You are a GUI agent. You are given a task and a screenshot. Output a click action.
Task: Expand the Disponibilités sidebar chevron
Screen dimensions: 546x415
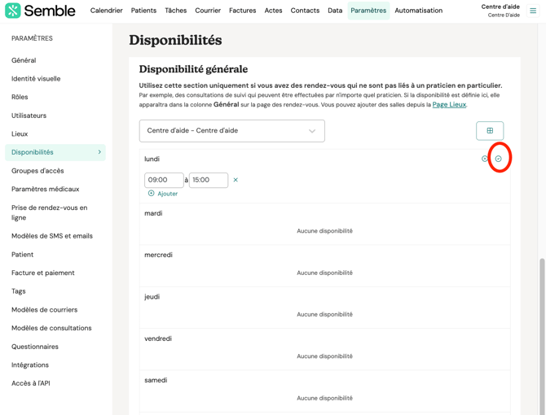click(99, 152)
